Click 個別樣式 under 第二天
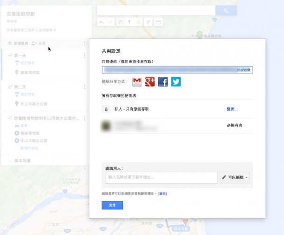 point(27,94)
